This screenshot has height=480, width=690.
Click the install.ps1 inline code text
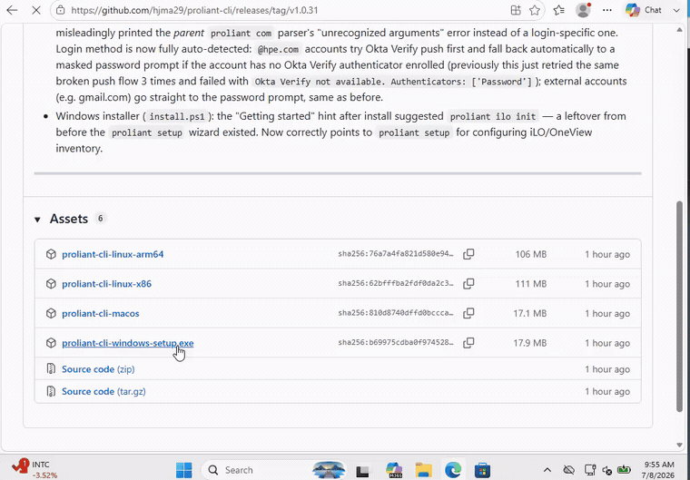[177, 116]
